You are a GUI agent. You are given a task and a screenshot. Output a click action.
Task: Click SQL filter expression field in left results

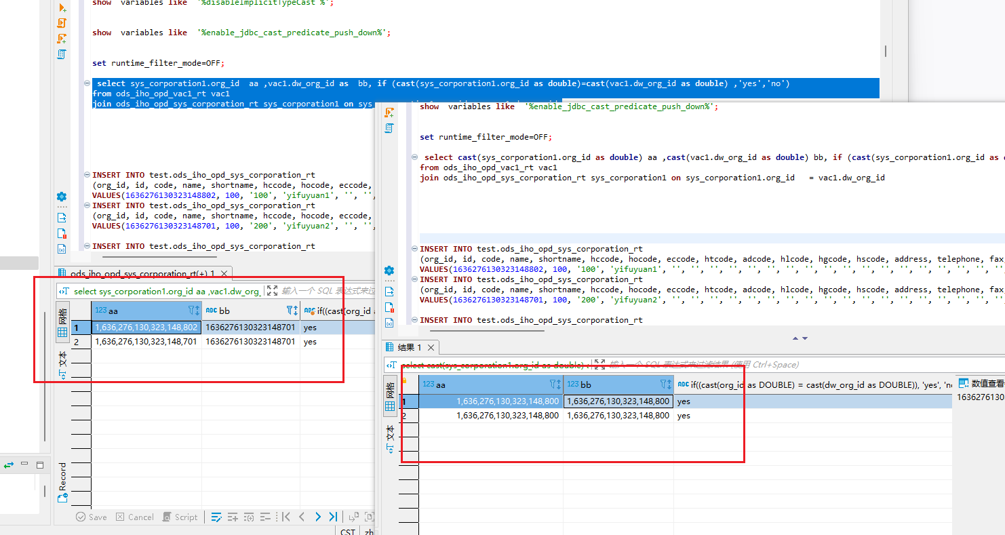pos(328,291)
